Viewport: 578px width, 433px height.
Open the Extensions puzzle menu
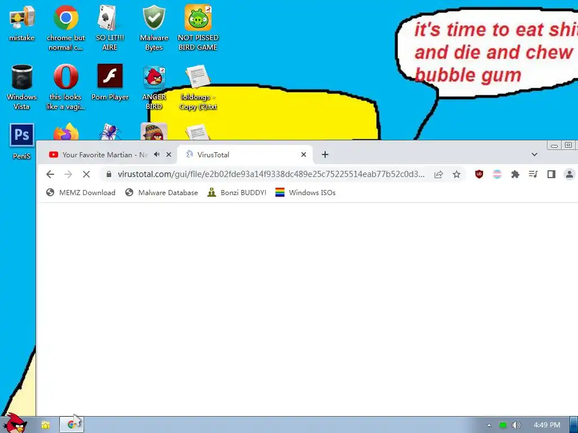(x=515, y=174)
